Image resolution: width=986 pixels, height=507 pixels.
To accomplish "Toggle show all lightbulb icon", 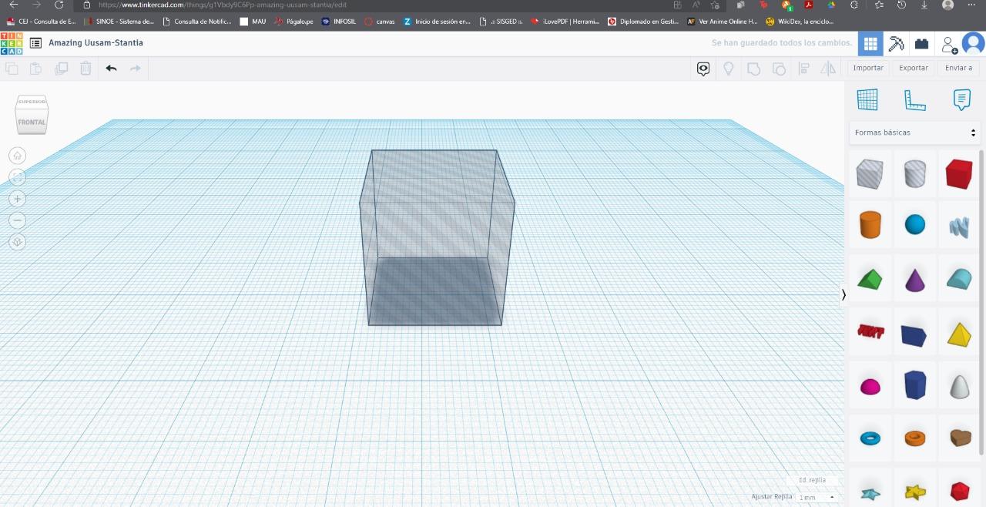I will tap(728, 69).
